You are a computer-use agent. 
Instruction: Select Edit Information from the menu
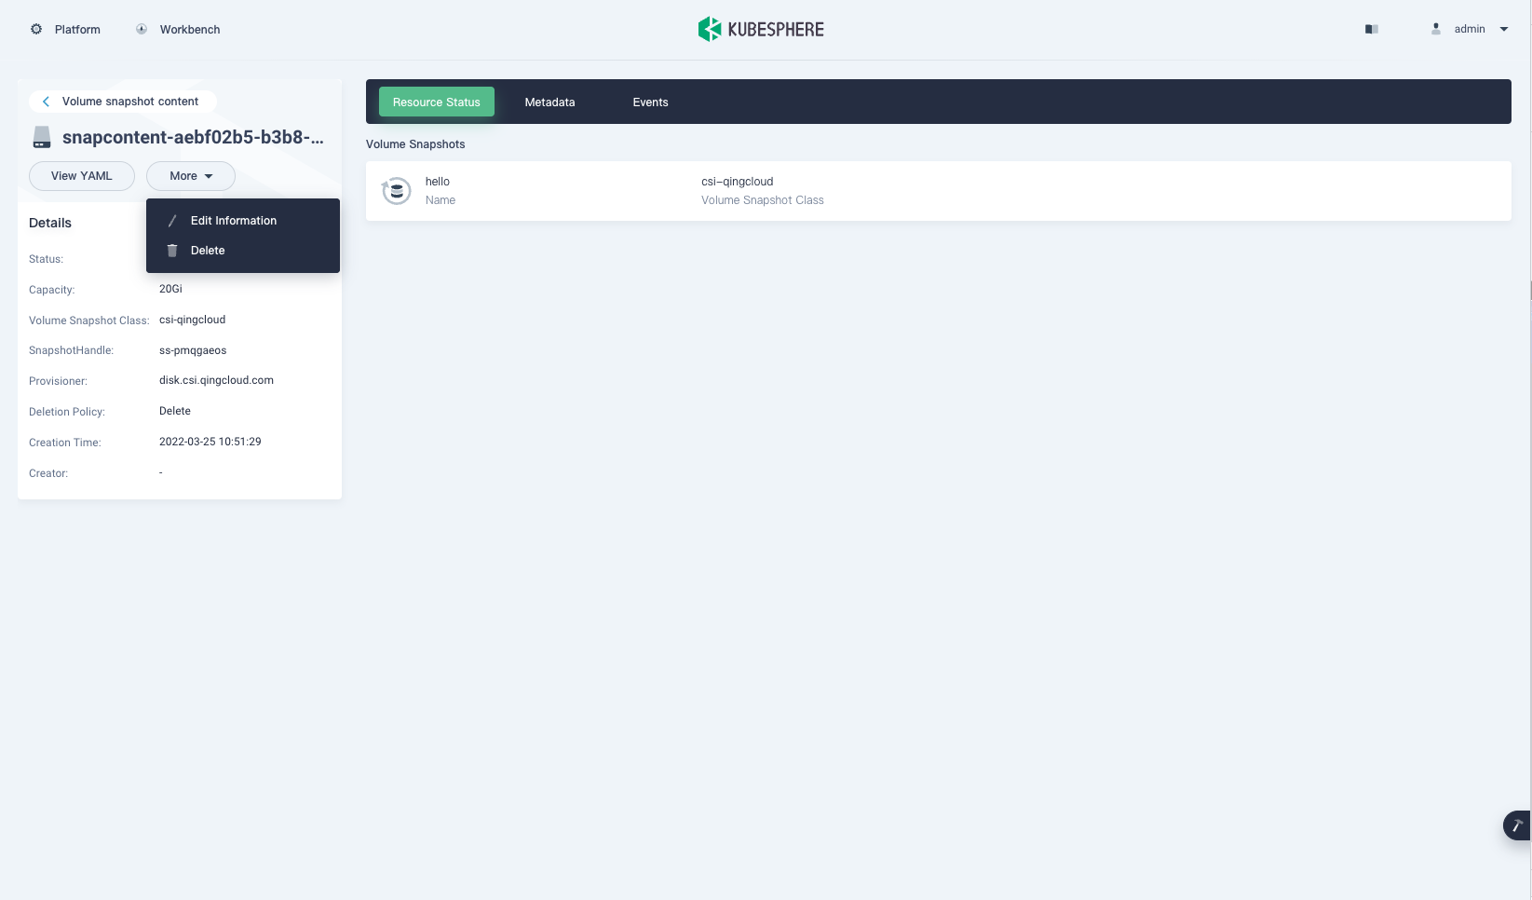pos(233,220)
